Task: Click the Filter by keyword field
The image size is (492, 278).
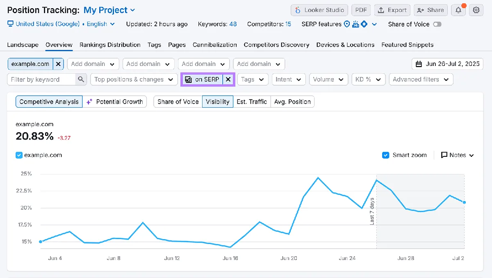Action: [x=41, y=79]
